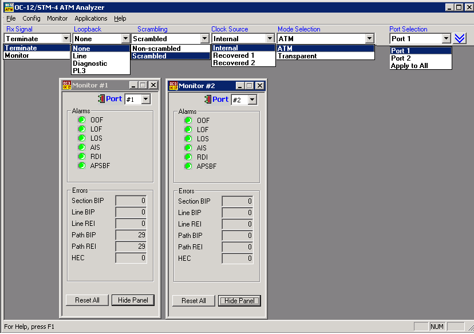Select None loopback option in list
474x334 pixels.
point(101,48)
